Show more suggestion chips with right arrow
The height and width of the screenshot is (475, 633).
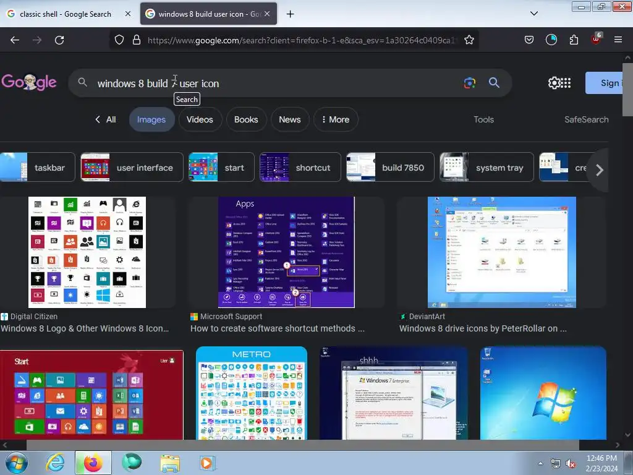pyautogui.click(x=600, y=169)
